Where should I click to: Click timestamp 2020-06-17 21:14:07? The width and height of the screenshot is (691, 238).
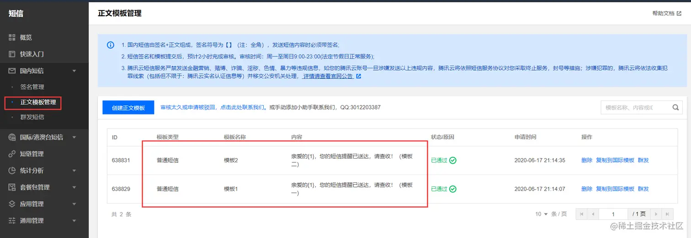[540, 189]
